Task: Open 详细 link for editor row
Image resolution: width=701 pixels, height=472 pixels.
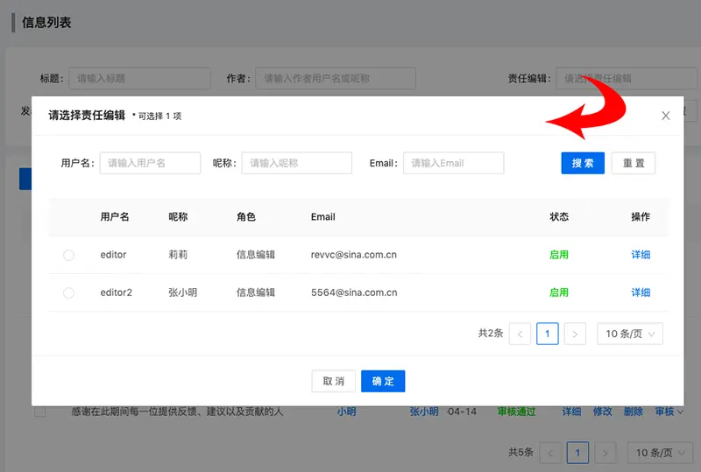Action: [641, 255]
